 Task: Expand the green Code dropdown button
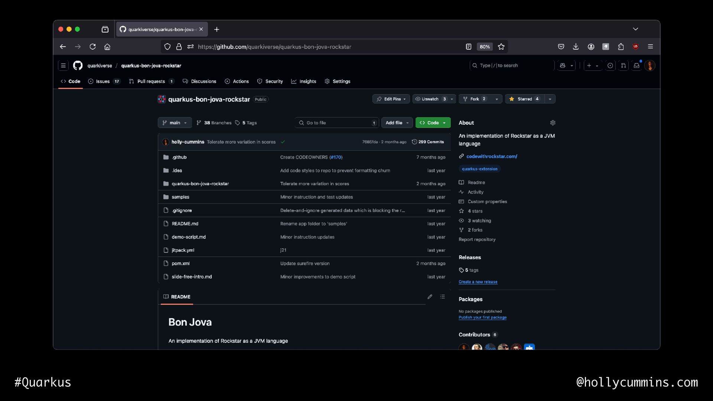tap(433, 123)
